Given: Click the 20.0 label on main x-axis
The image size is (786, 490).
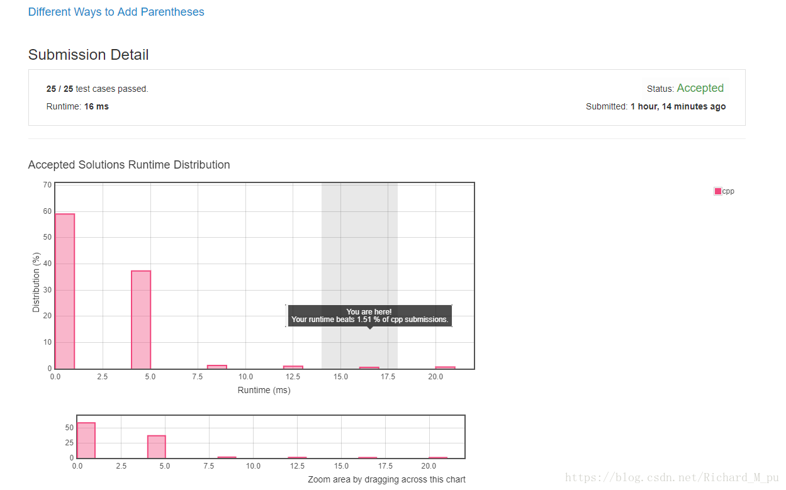Looking at the screenshot, I should (x=435, y=377).
